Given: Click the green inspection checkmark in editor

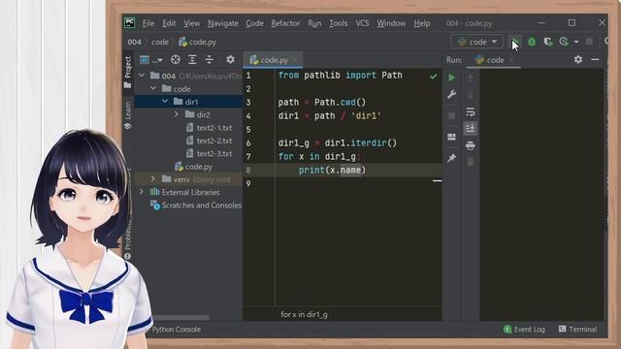Looking at the screenshot, I should pos(434,76).
